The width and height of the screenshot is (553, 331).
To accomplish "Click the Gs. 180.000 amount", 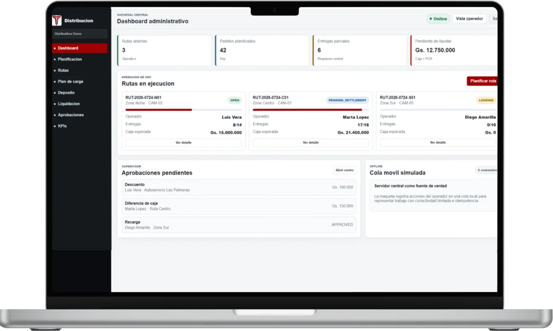I will coord(342,187).
